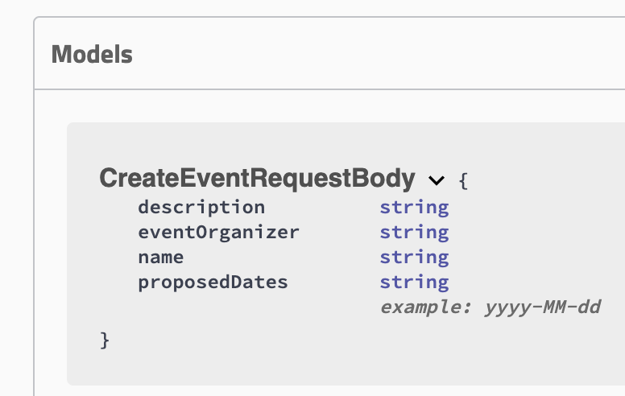Image resolution: width=625 pixels, height=396 pixels.
Task: Click white margin left of model box
Action: pos(50,241)
